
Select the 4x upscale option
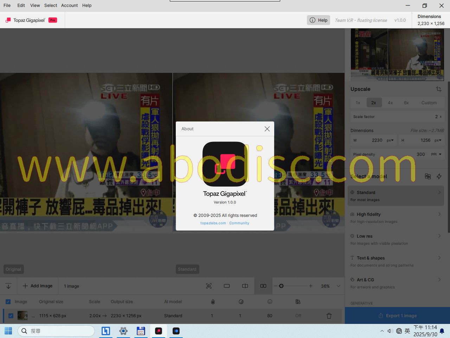pos(390,103)
